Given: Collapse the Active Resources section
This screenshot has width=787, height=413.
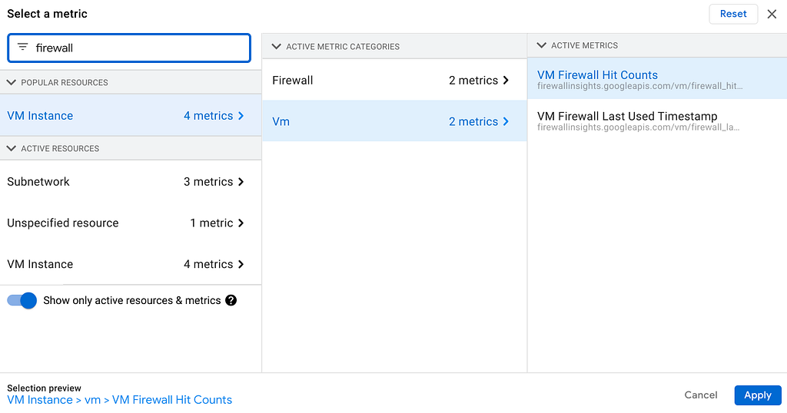Looking at the screenshot, I should point(11,148).
